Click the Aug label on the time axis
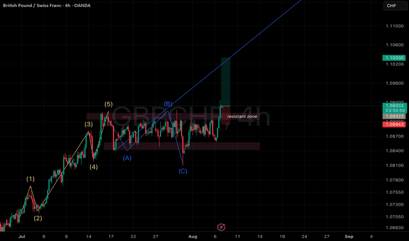Viewport: 409px width, 241px height. (193, 237)
